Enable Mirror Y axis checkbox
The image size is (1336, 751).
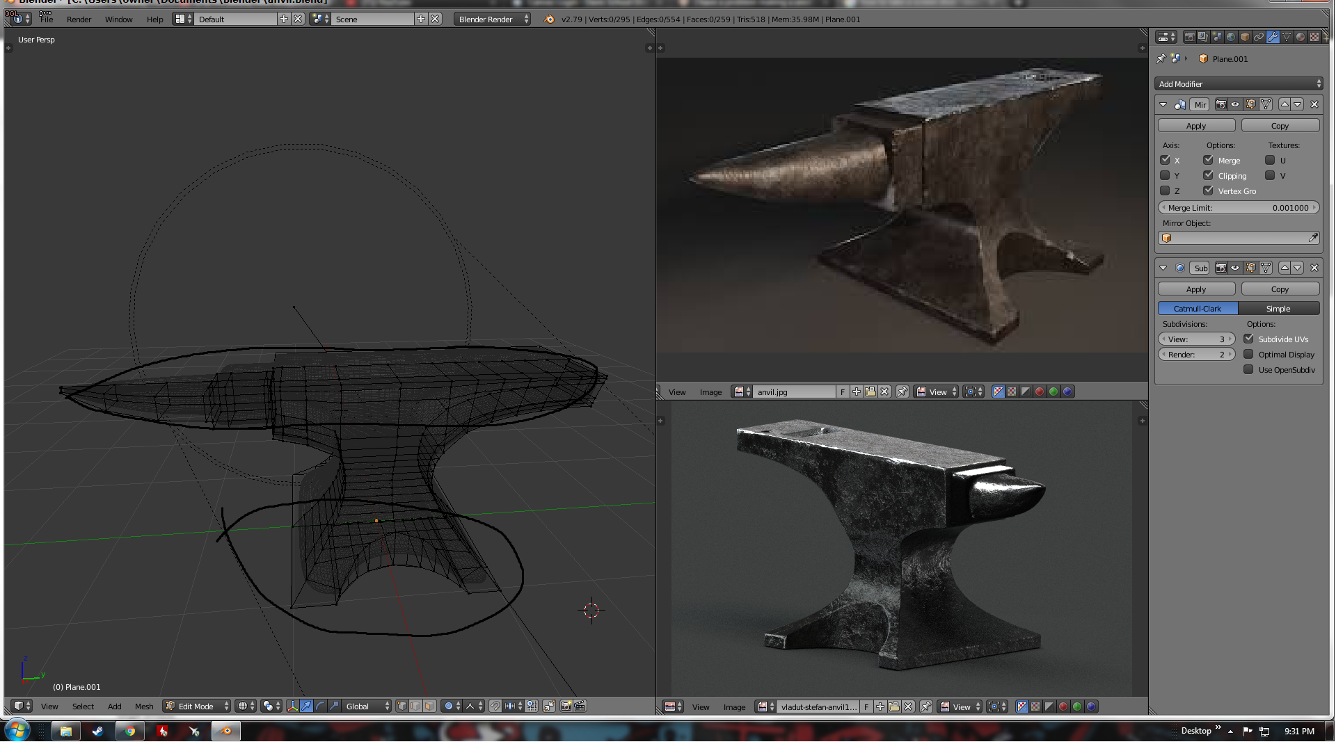[1165, 175]
